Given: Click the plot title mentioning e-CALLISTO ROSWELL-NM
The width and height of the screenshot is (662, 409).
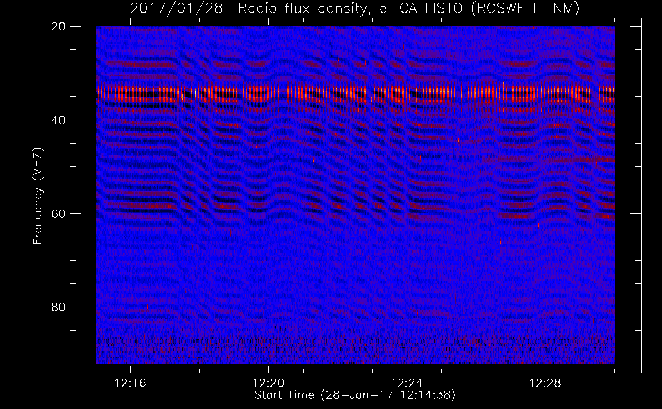Looking at the screenshot, I should tap(355, 8).
